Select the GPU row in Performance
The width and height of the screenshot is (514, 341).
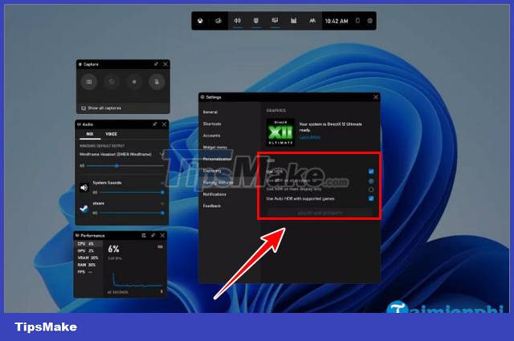pyautogui.click(x=89, y=251)
